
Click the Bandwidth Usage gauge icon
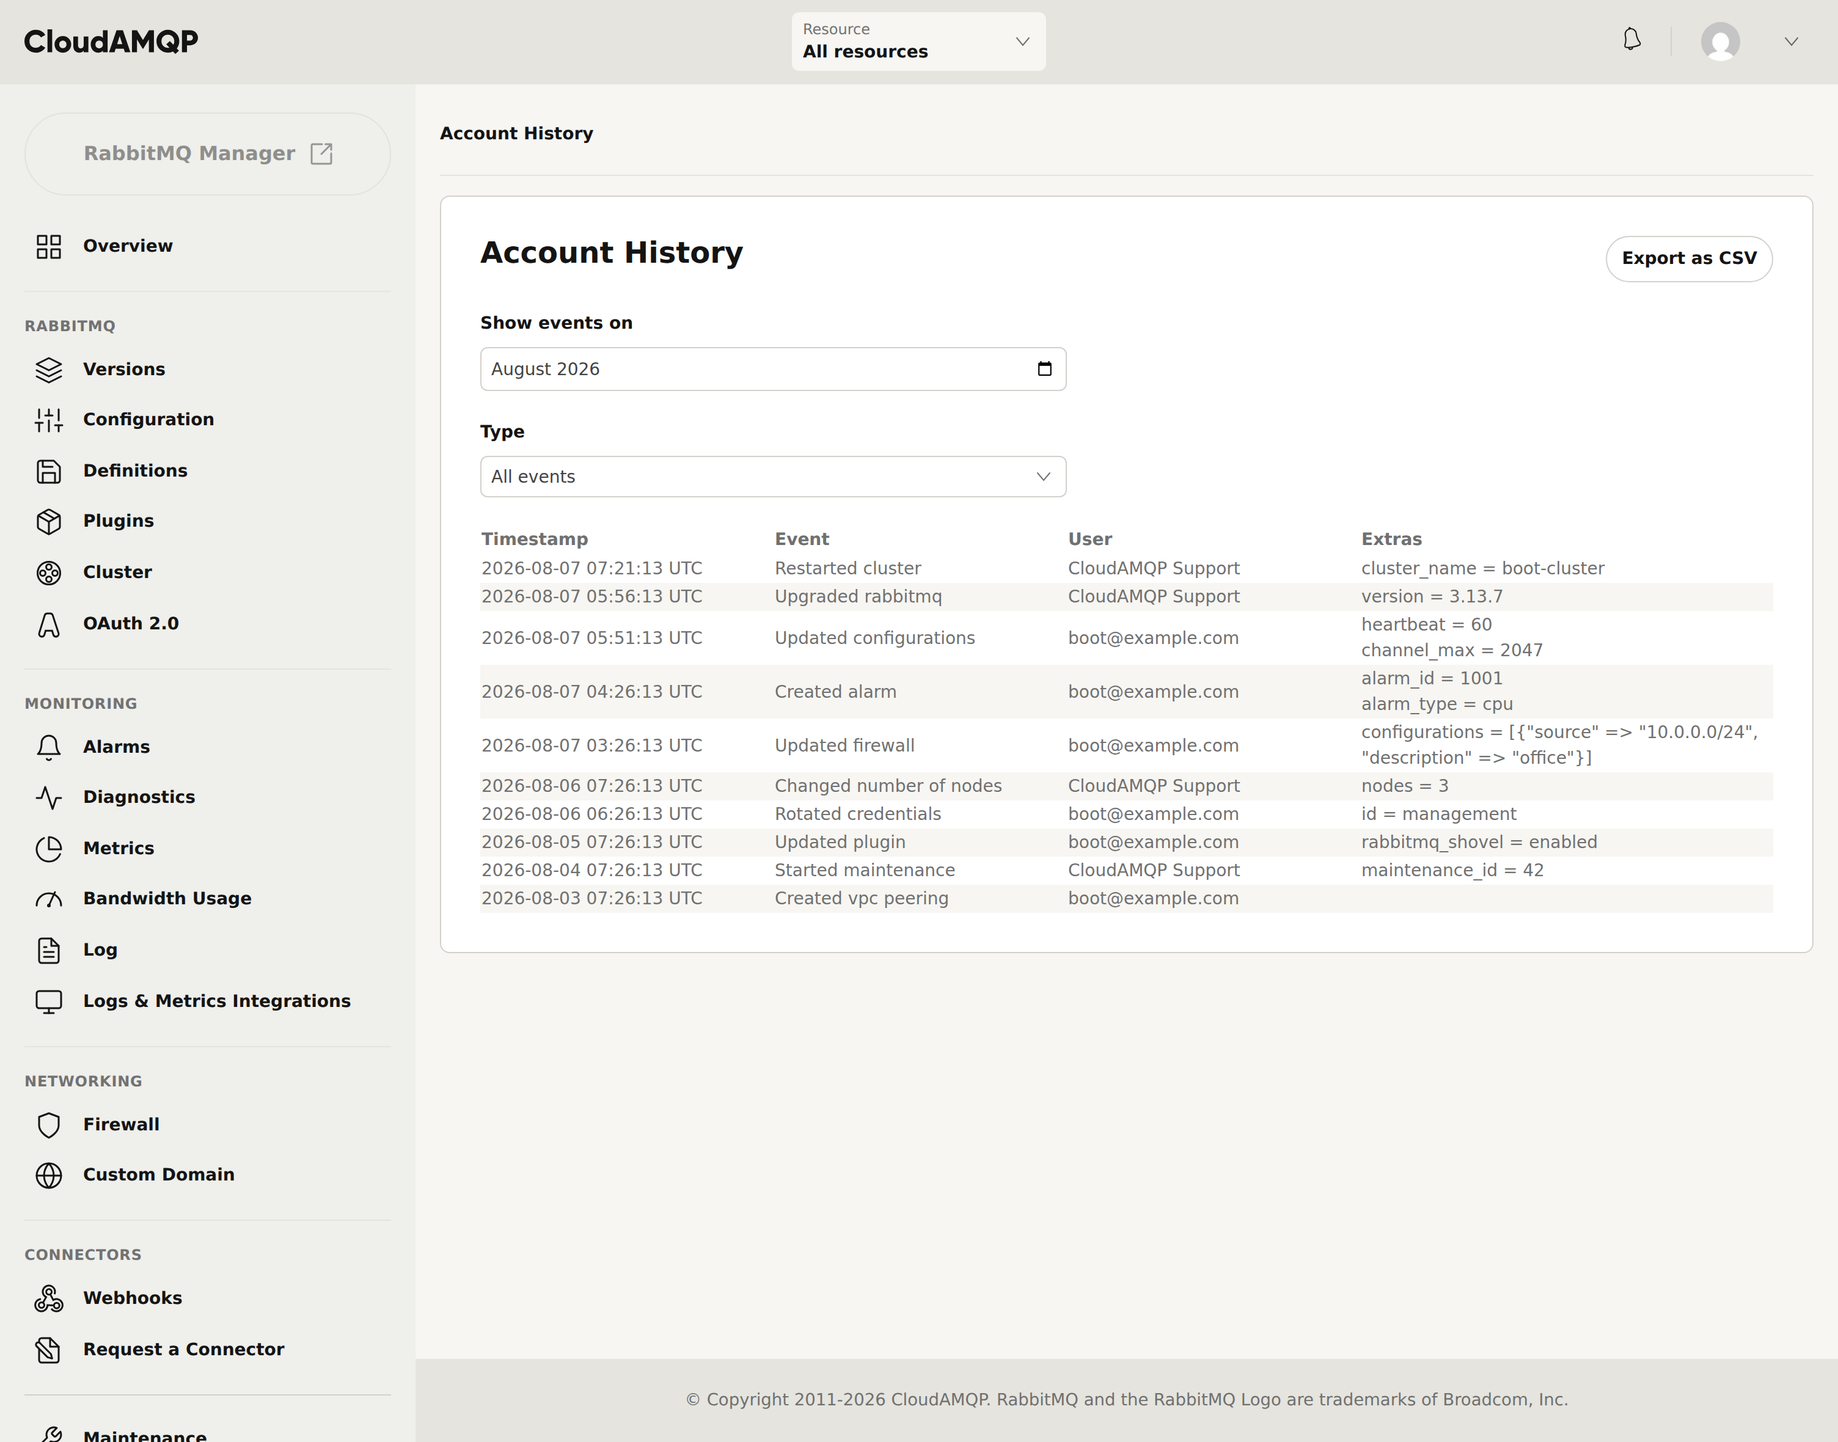click(49, 899)
